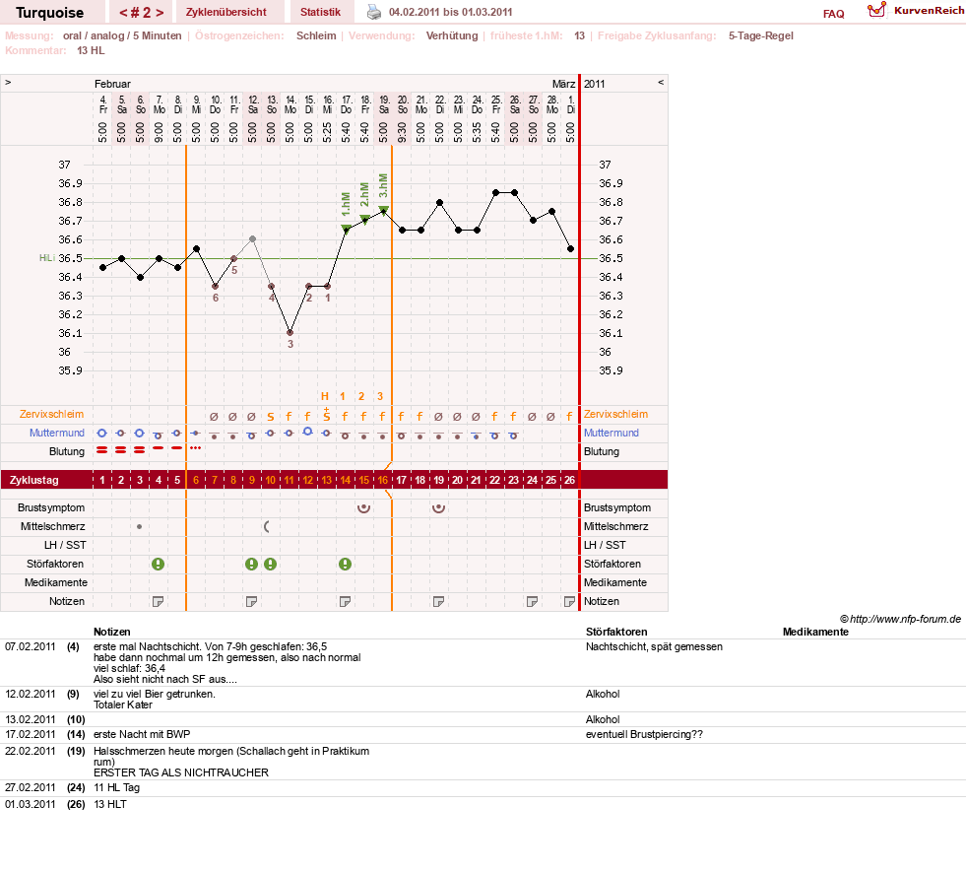Open the Zyklenübersicht tab
The height and width of the screenshot is (872, 966).
pos(226,12)
